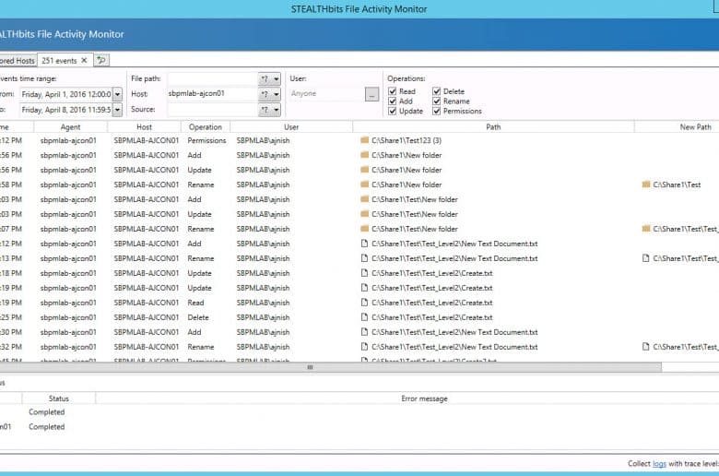719x476 pixels.
Task: Click file icon in the Delete Create.txt row
Action: point(364,317)
